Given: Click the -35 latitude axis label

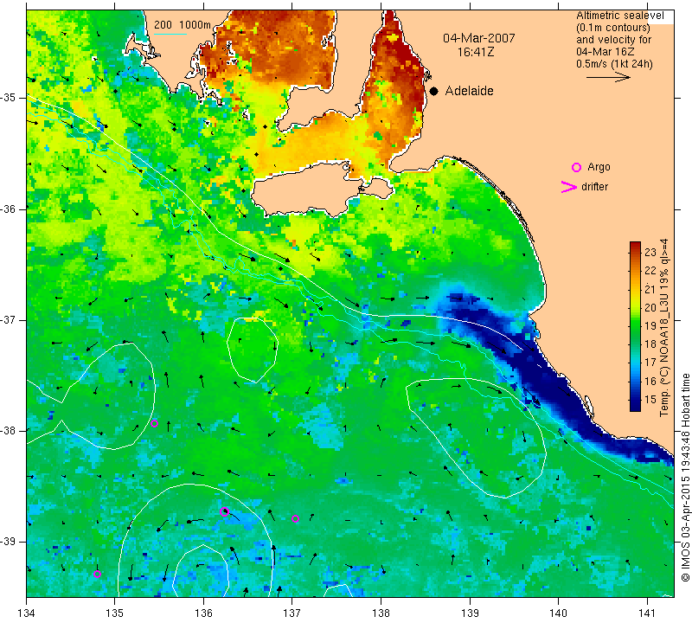Looking at the screenshot, I should [x=8, y=98].
